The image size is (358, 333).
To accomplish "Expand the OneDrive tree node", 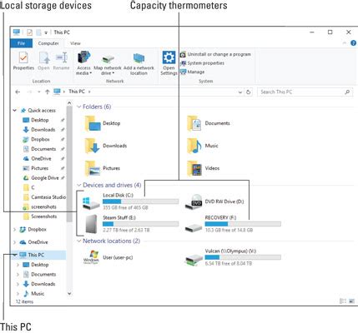I will click(x=15, y=242).
